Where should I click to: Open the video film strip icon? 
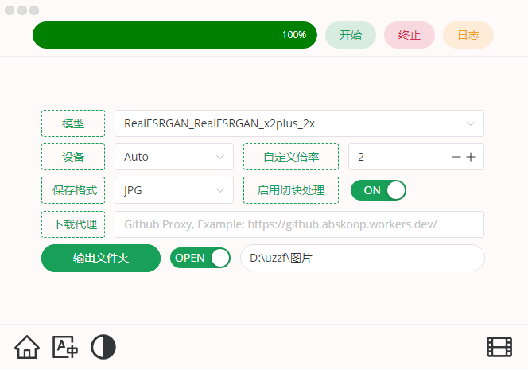point(499,347)
